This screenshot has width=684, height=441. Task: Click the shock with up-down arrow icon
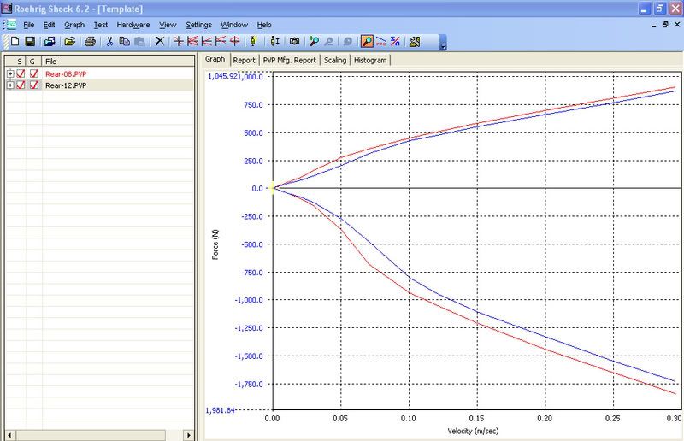[x=274, y=41]
